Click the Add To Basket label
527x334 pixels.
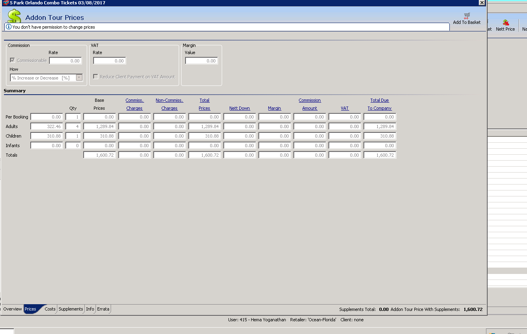pyautogui.click(x=467, y=22)
